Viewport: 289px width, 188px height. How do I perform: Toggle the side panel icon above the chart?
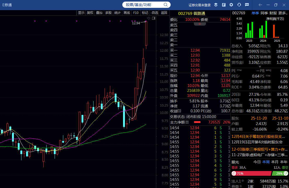tap(154, 18)
